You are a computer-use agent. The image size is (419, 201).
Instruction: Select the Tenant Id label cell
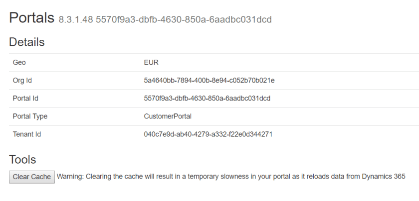(27, 134)
